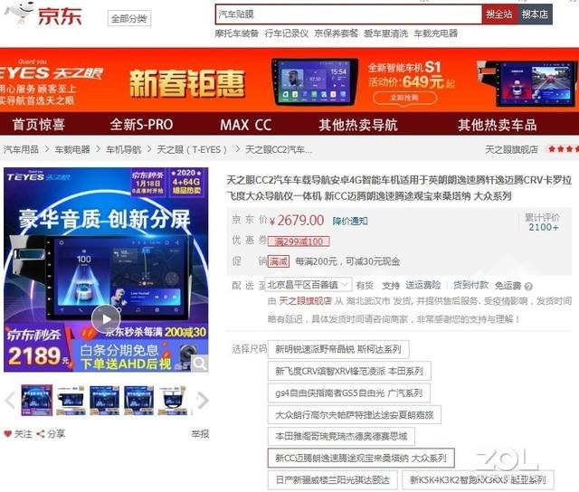This screenshot has height=492, width=579.
Task: Open the 全新S-PRO tab
Action: pos(141,125)
